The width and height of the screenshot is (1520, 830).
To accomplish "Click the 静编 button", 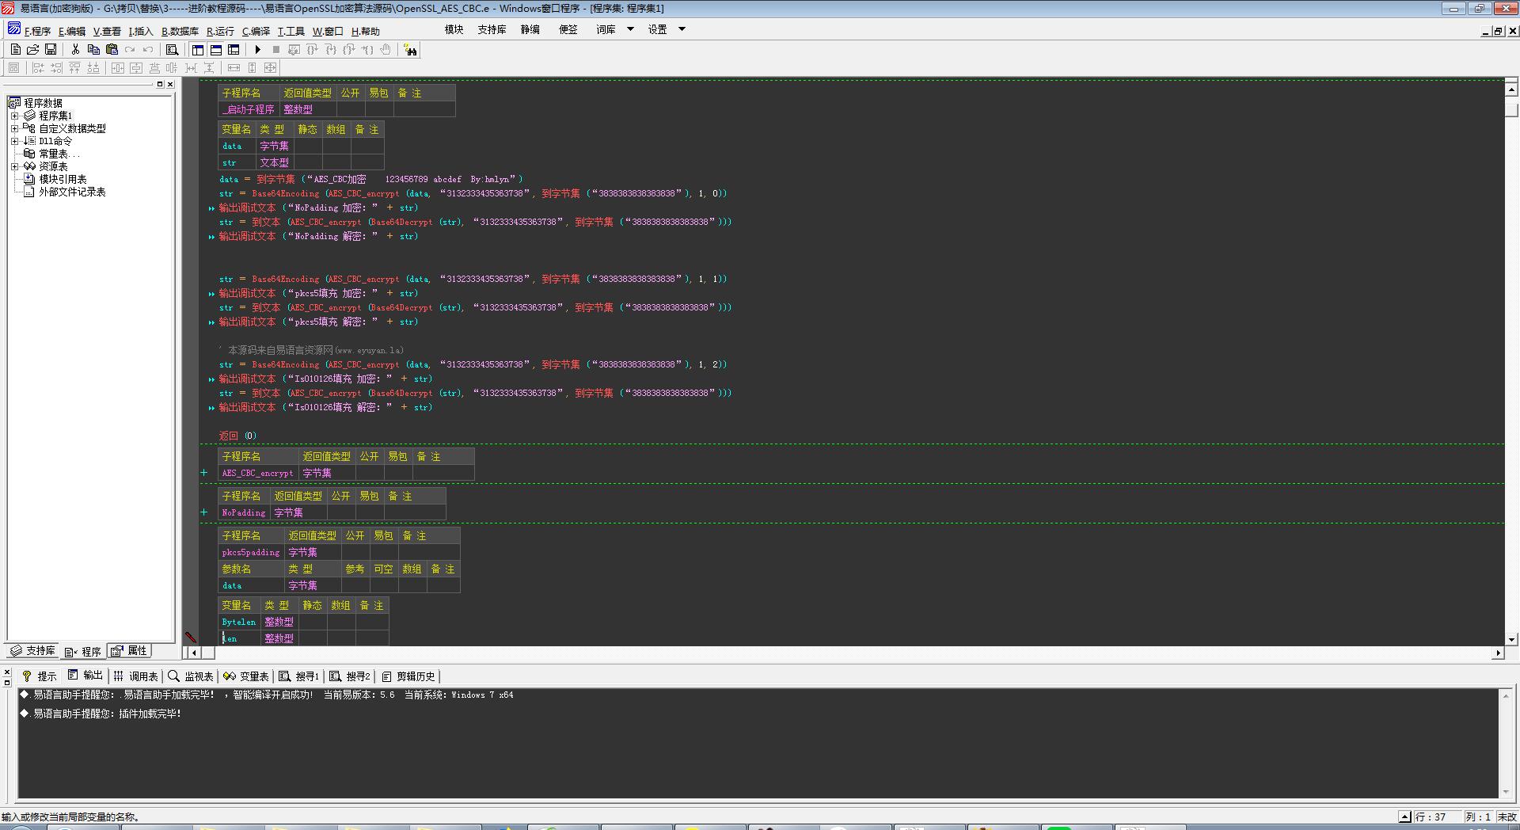I will (530, 29).
